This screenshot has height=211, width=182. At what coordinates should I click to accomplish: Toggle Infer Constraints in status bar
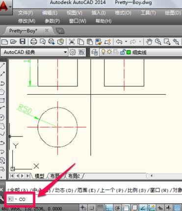(83, 208)
